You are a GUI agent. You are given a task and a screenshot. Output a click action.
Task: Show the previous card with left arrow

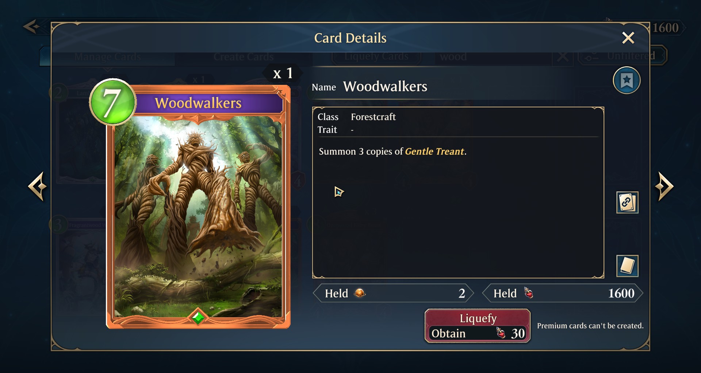(x=38, y=186)
